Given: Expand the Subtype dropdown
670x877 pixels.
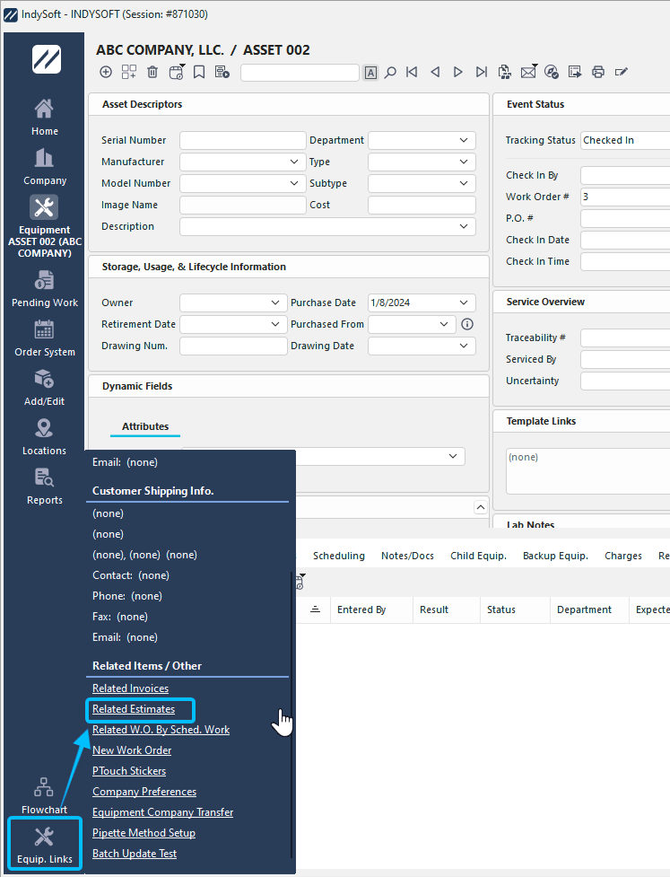Looking at the screenshot, I should pyautogui.click(x=464, y=183).
